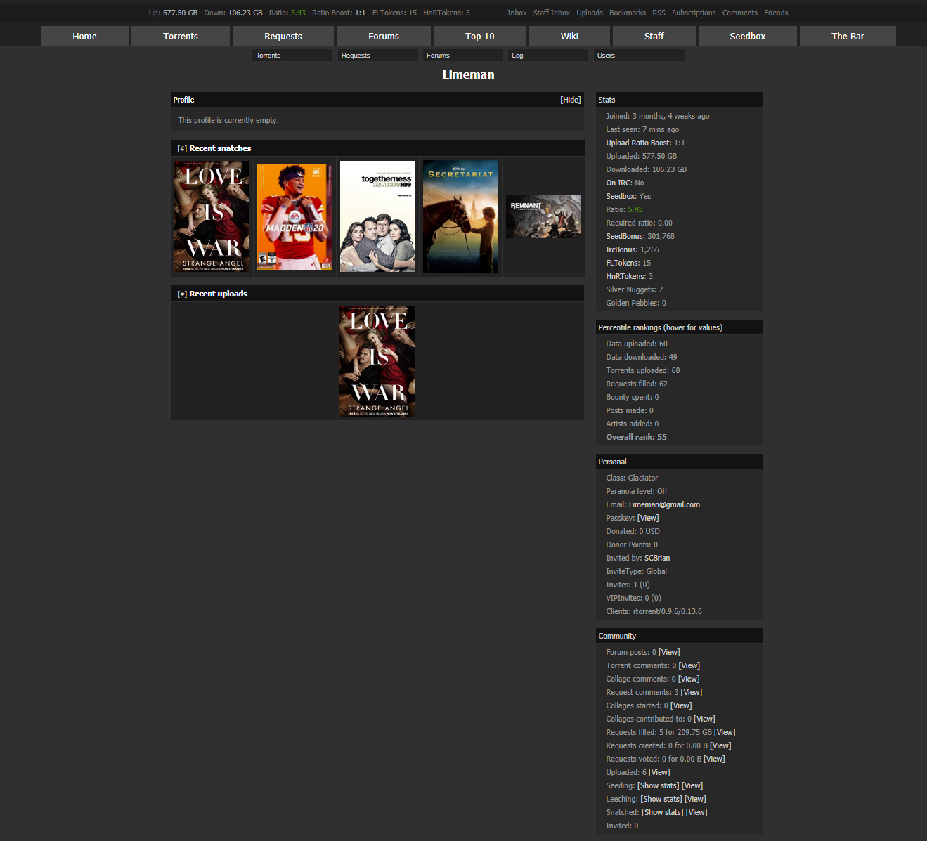Open SeedBonus link in Stats

[625, 236]
